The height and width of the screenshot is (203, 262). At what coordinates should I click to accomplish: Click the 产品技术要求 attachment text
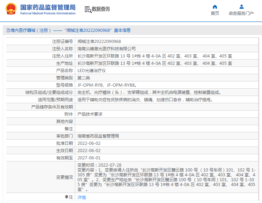(90, 114)
